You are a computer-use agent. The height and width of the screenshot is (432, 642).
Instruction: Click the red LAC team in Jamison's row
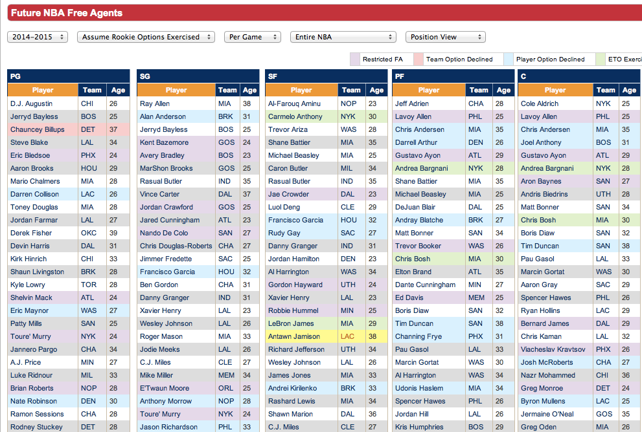click(348, 336)
